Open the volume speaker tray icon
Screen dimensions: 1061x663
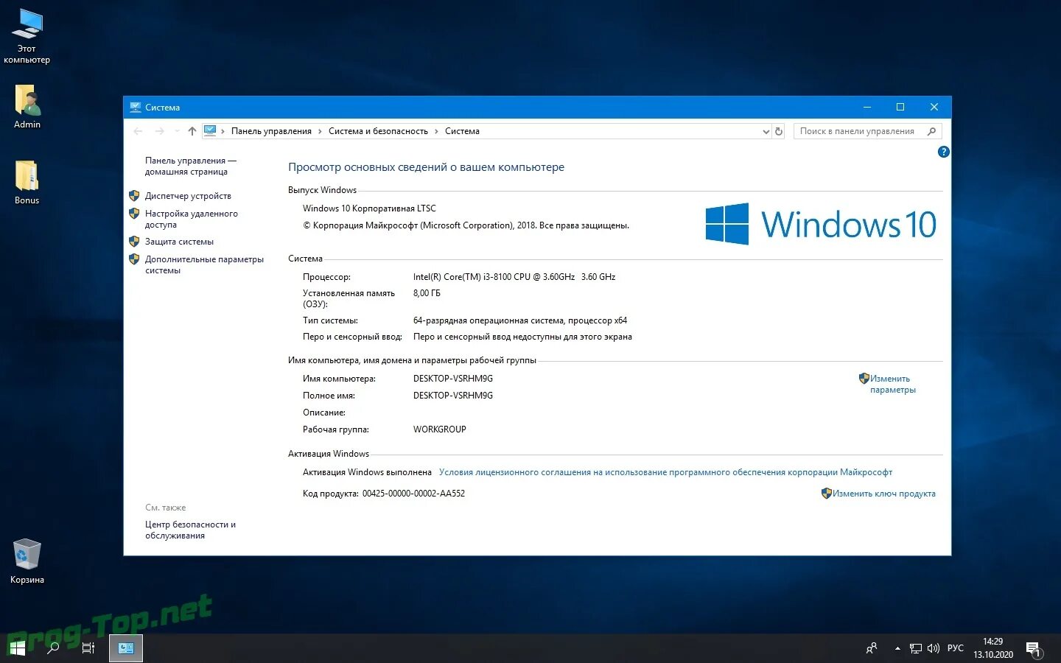[934, 648]
